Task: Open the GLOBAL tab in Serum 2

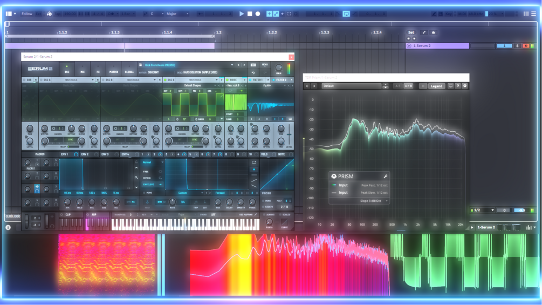Action: click(x=129, y=69)
